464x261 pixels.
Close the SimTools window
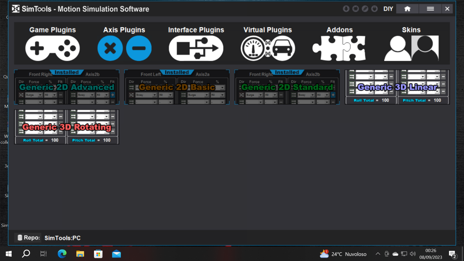coord(447,9)
